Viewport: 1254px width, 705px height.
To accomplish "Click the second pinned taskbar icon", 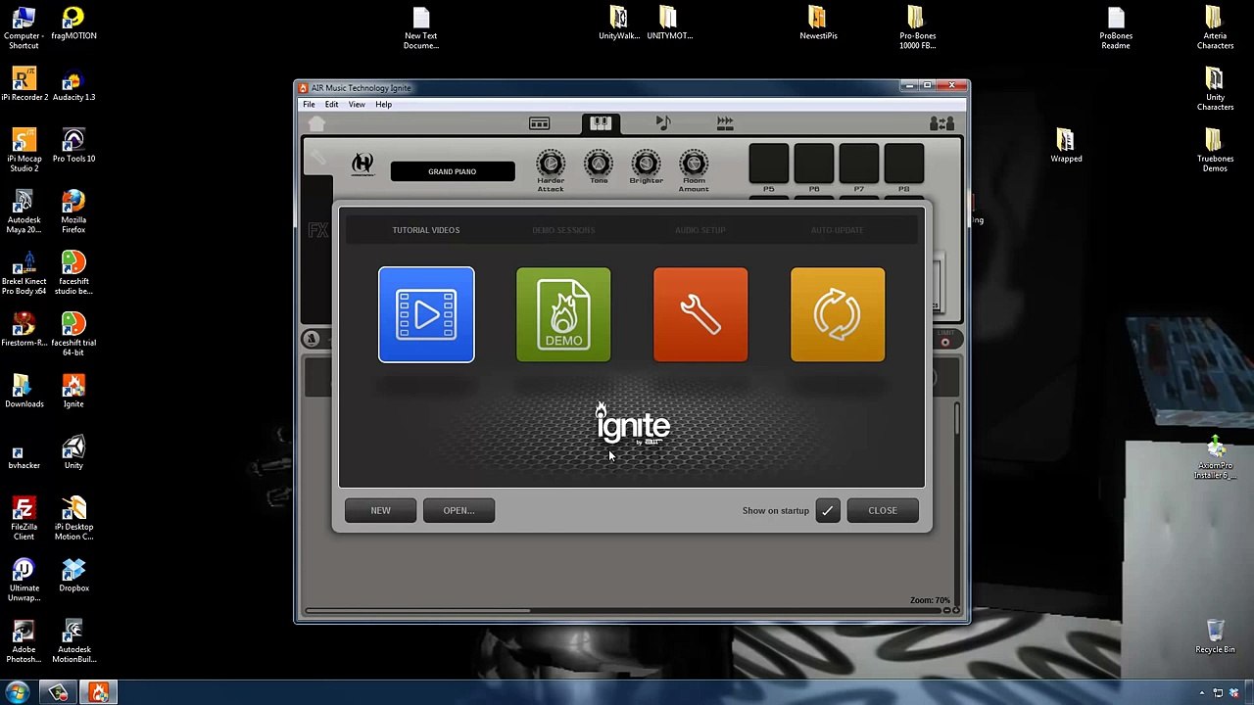I will pyautogui.click(x=59, y=693).
